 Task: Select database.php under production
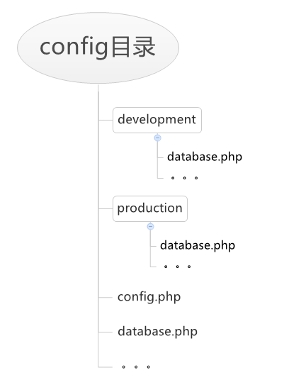coord(198,245)
